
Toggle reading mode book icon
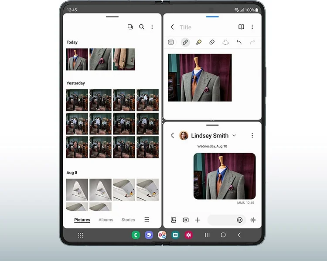click(x=241, y=27)
